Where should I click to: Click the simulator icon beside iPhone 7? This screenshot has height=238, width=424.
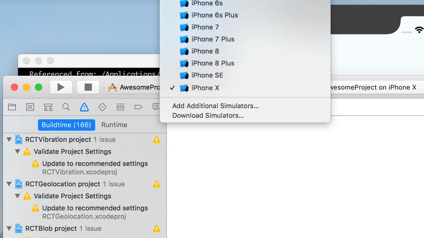pos(184,27)
